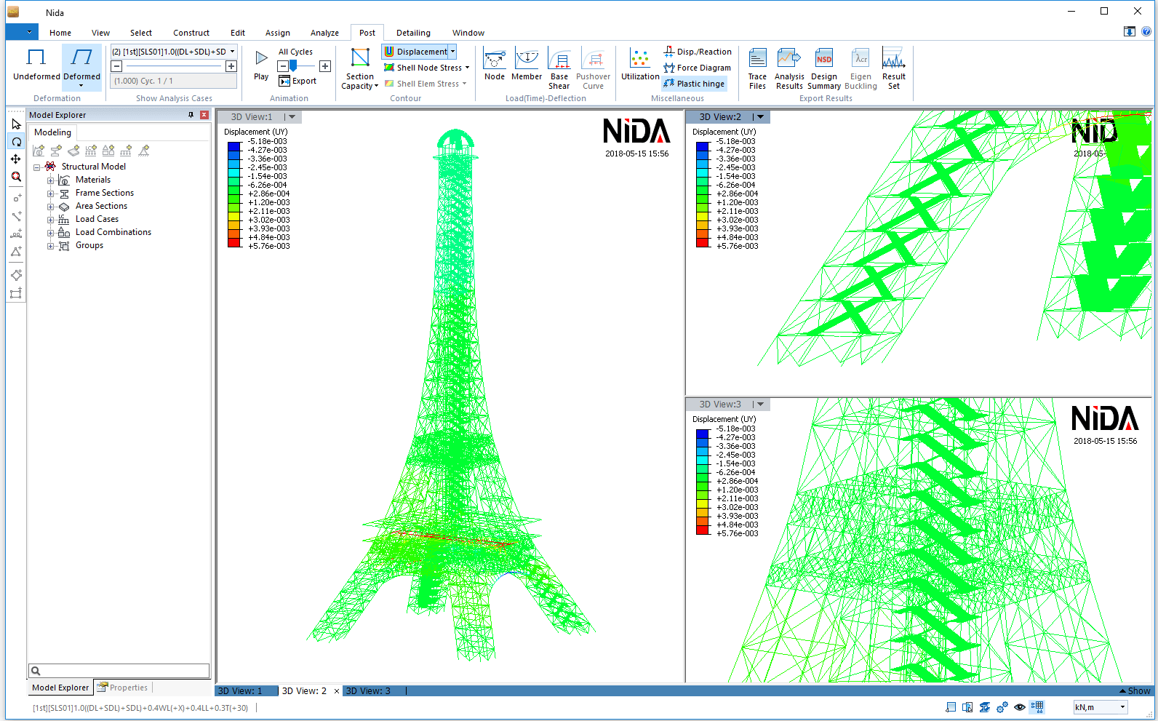Screen dimensions: 1158x721
Task: Click the Show button at bottom right
Action: [x=1135, y=691]
